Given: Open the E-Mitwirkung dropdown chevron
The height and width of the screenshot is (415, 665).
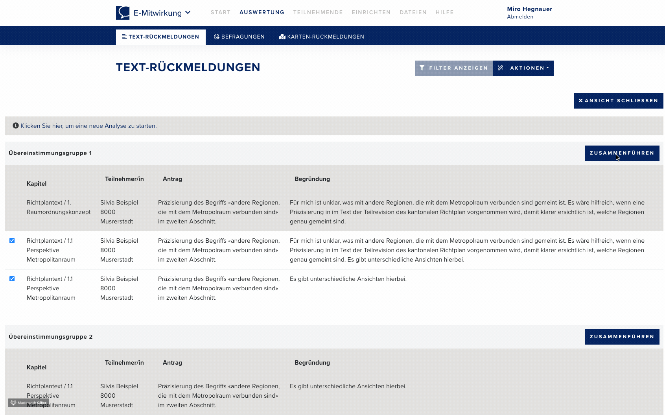Looking at the screenshot, I should (x=188, y=13).
